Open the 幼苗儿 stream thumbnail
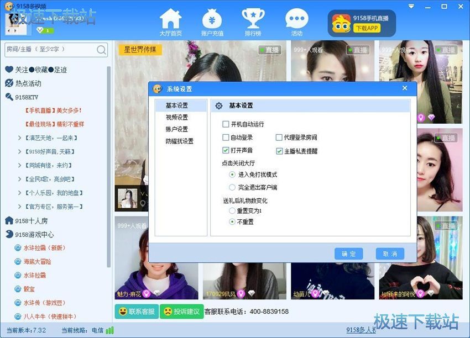The height and width of the screenshot is (338, 470). point(332,282)
